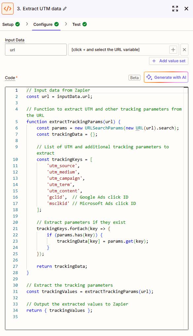Insert data using the plus icon button
The height and width of the screenshot is (336, 193).
173,50
